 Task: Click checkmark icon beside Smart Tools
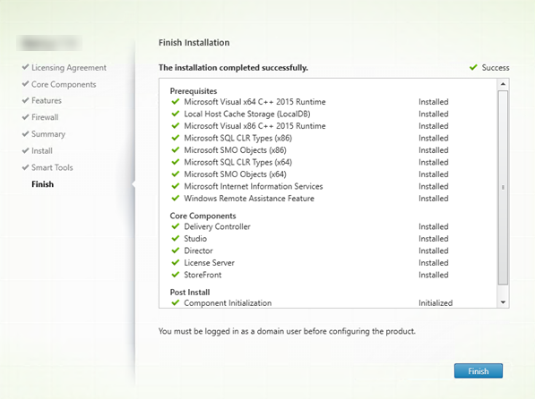(x=25, y=167)
